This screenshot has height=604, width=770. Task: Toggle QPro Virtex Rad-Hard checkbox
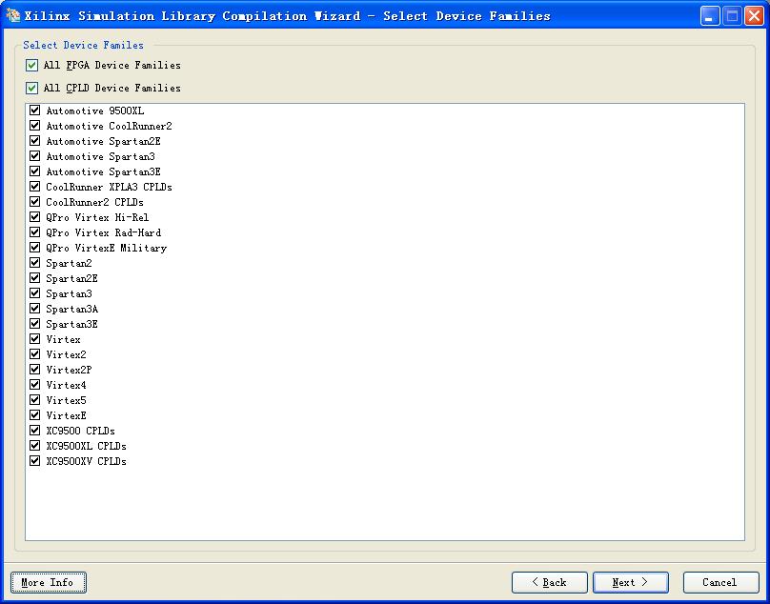(35, 232)
